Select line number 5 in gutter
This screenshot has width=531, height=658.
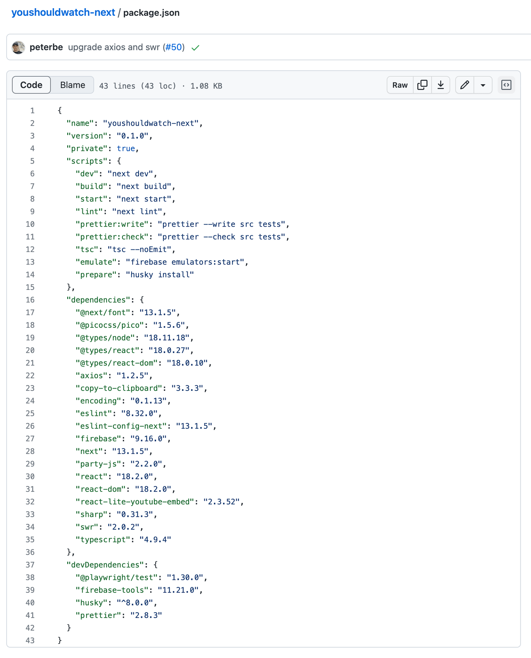point(32,161)
